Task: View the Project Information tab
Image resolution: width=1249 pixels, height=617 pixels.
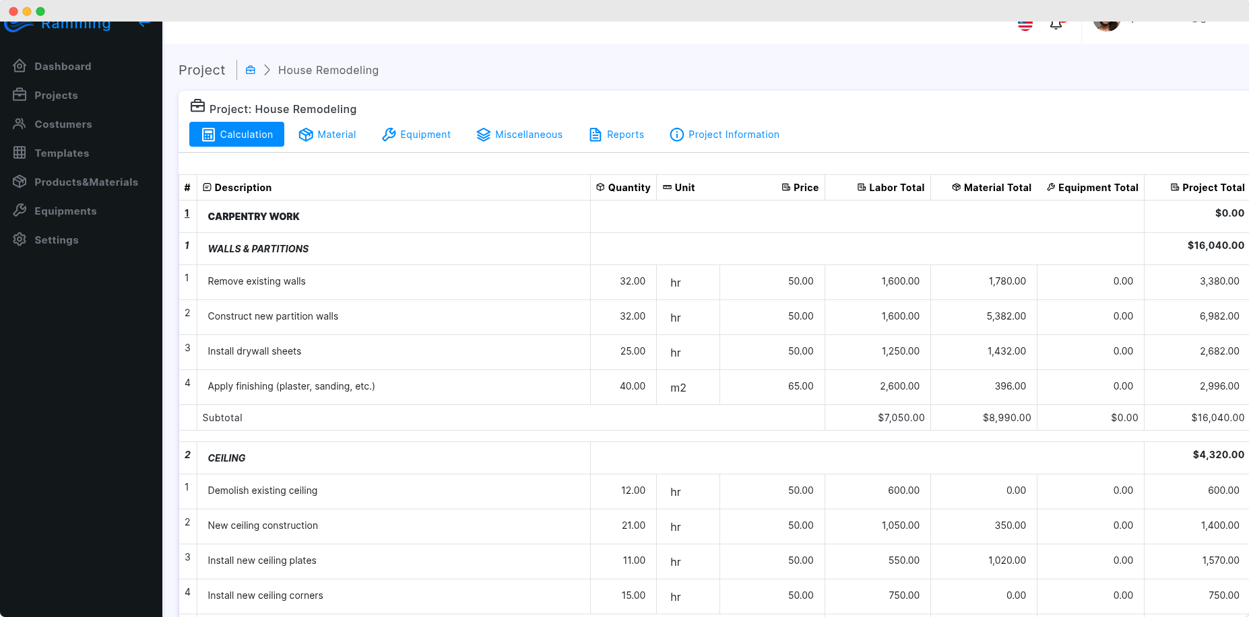Action: point(724,135)
